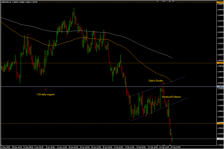Screen dimensions: 224x149
Task: Click the '28 Jan 04:00' time label
Action: click(x=107, y=147)
